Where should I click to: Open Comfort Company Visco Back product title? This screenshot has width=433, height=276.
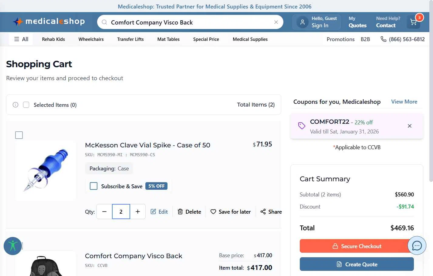[x=134, y=256]
